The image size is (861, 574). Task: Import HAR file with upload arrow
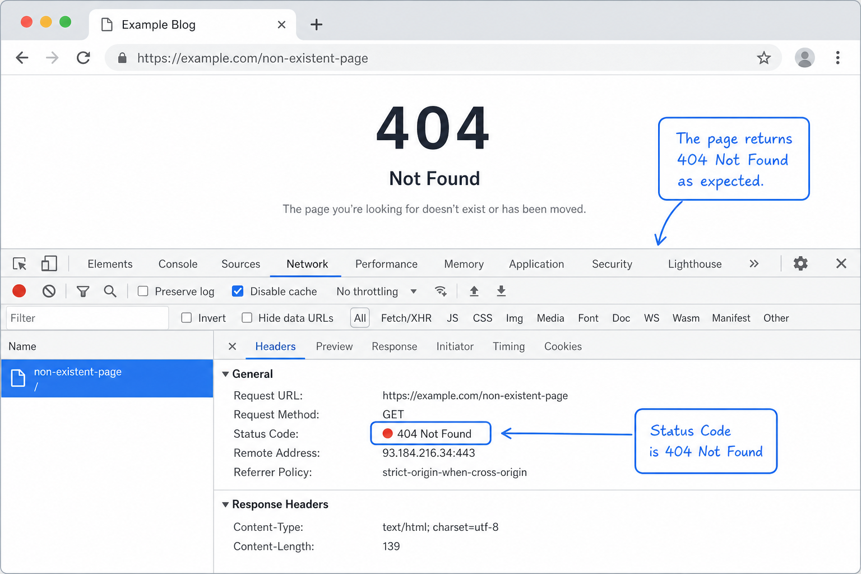click(x=474, y=291)
